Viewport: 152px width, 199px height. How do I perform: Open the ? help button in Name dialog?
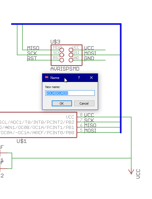79,78
